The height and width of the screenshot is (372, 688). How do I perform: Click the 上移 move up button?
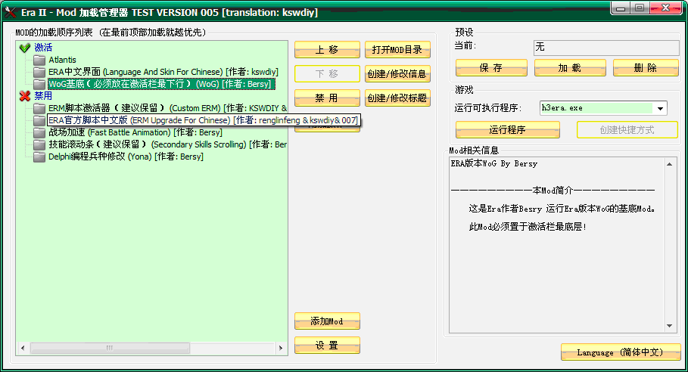point(327,49)
